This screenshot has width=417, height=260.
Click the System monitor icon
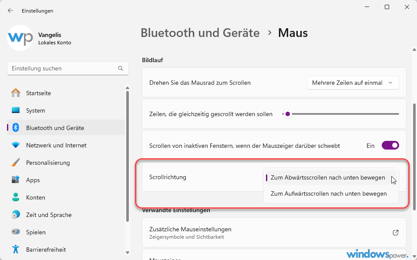click(x=16, y=110)
